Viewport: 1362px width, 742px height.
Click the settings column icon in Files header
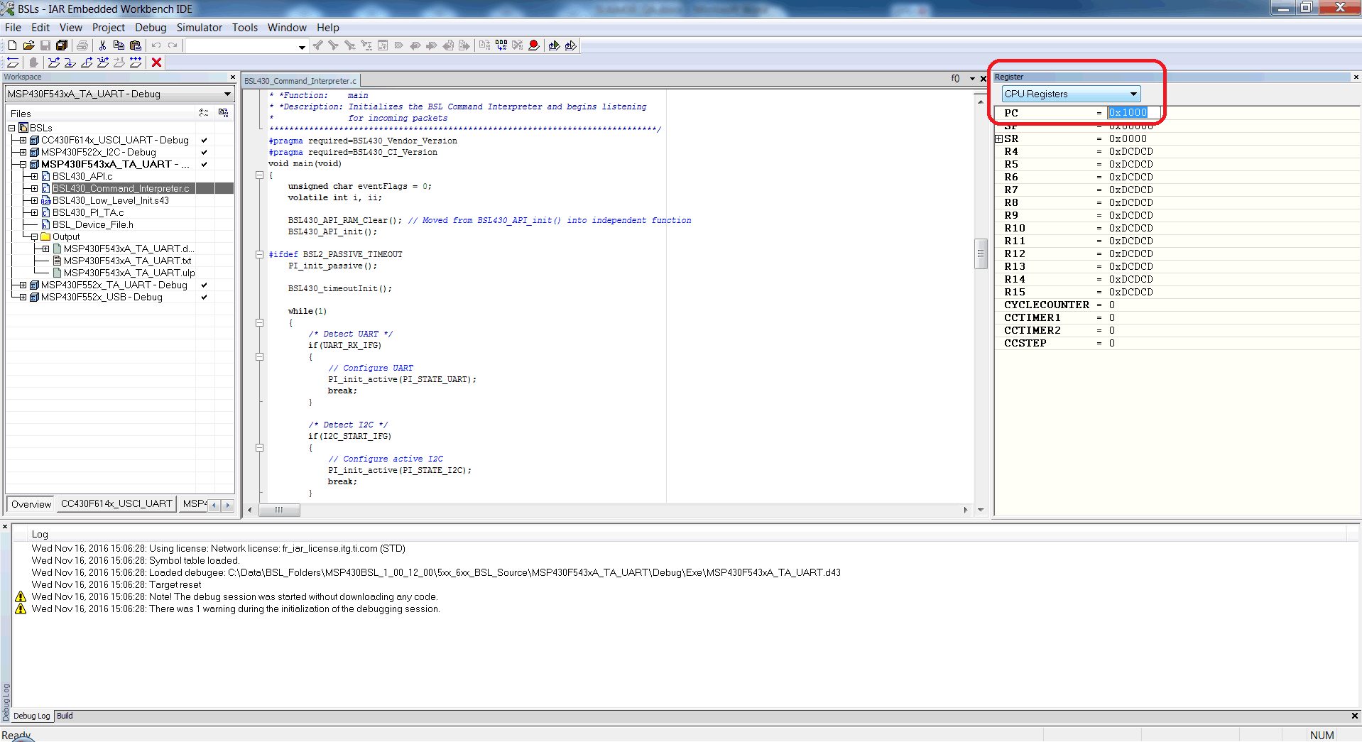204,113
